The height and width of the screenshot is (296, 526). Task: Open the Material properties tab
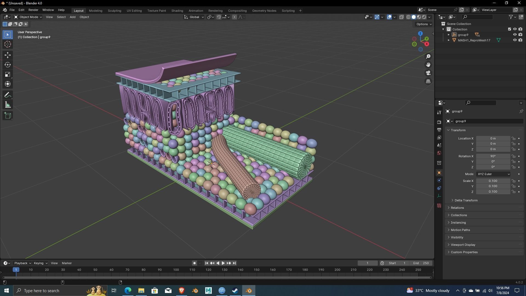point(439,206)
